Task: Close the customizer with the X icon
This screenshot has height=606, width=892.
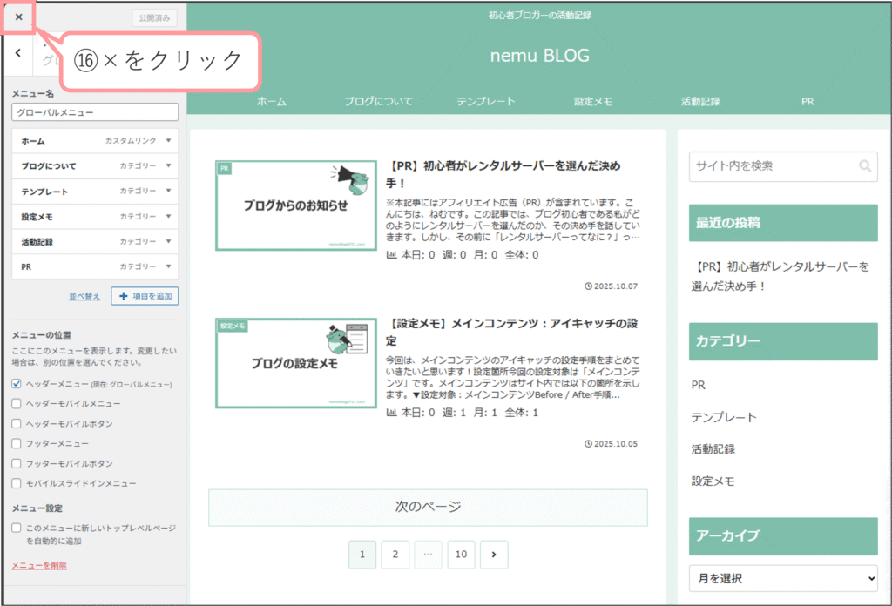Action: [18, 17]
